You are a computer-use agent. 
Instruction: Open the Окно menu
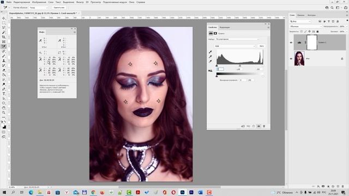point(131,2)
